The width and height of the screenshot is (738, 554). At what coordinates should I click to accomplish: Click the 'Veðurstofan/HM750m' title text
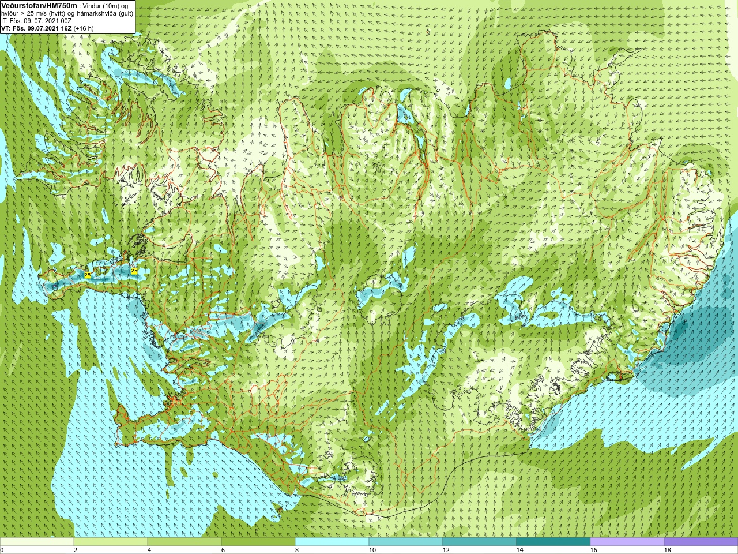click(39, 6)
